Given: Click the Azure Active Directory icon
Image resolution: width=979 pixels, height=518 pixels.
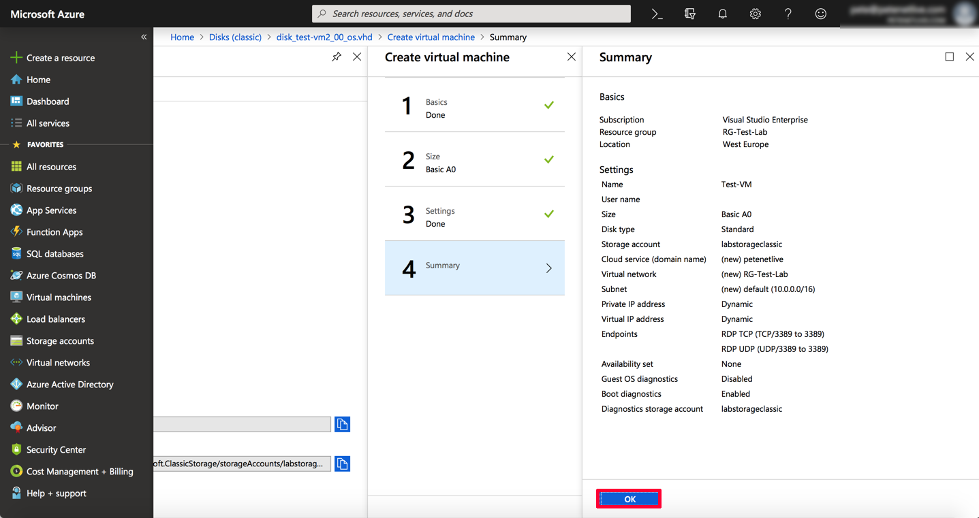Looking at the screenshot, I should (x=16, y=385).
